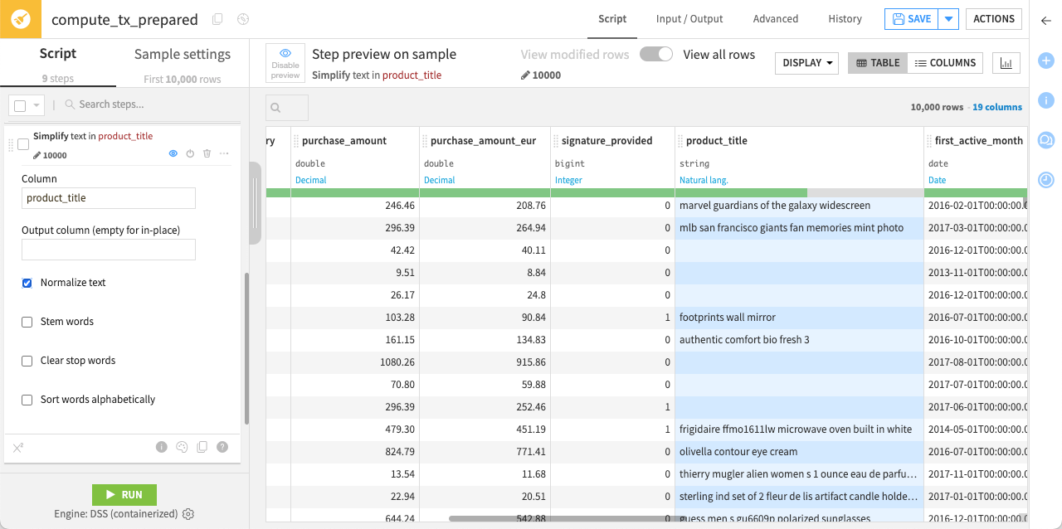Click the drag handle of product_title column
1062x529 pixels.
pos(680,141)
